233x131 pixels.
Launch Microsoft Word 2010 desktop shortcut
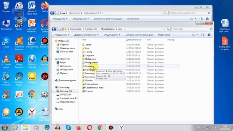point(32,8)
